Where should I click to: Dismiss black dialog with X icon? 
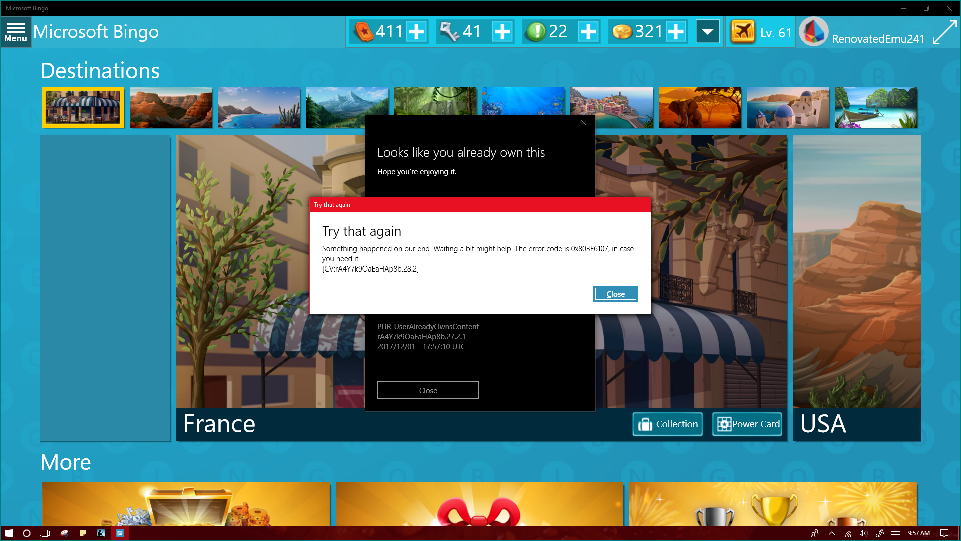click(x=584, y=123)
